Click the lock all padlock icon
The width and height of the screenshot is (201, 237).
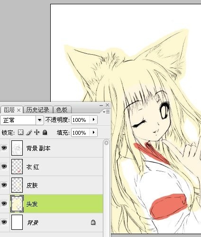tap(45, 132)
